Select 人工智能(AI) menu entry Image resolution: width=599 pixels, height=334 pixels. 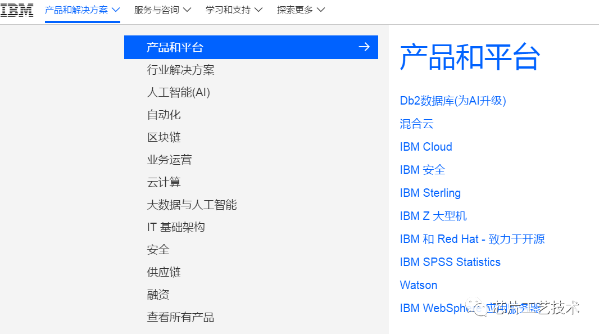click(x=178, y=92)
